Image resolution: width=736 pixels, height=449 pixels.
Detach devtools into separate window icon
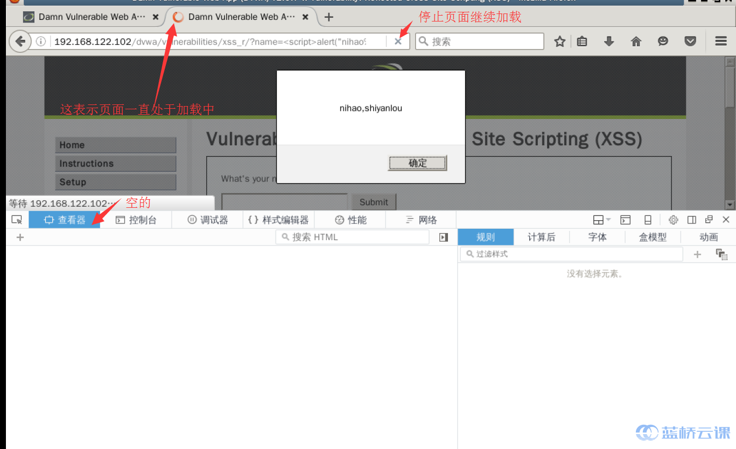click(709, 220)
